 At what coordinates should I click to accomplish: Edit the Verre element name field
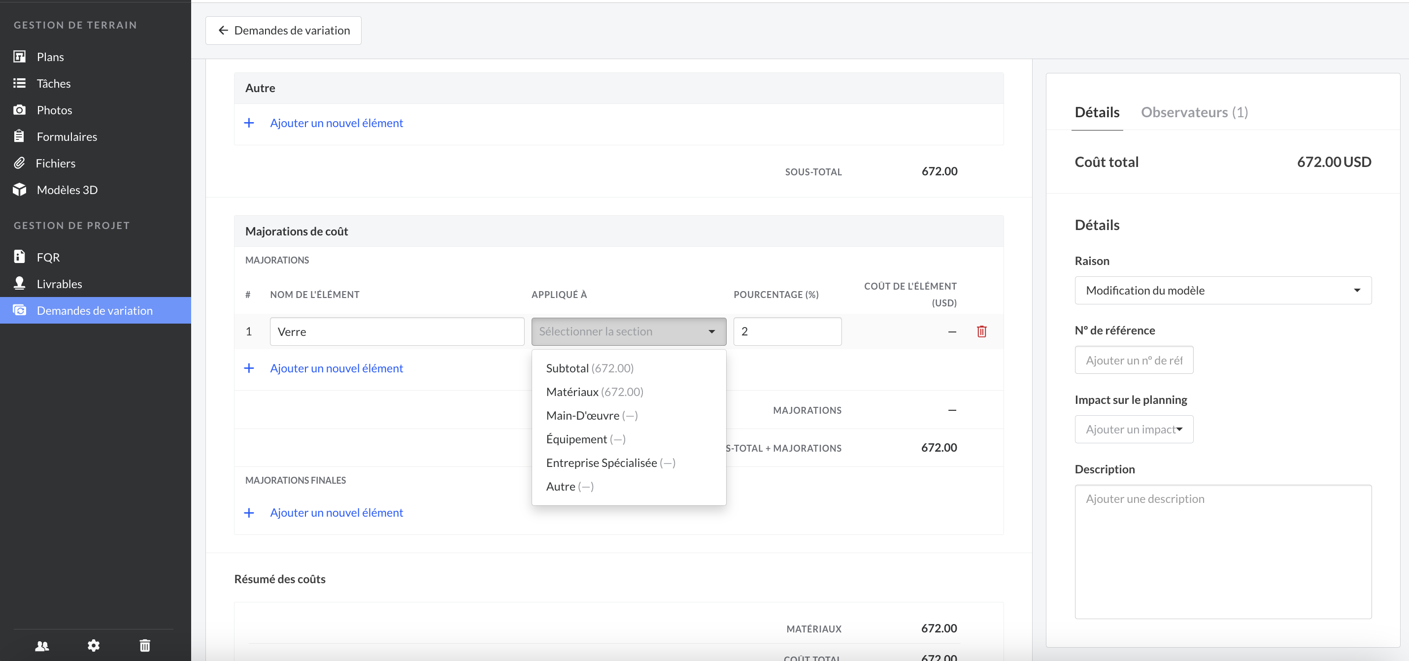397,331
